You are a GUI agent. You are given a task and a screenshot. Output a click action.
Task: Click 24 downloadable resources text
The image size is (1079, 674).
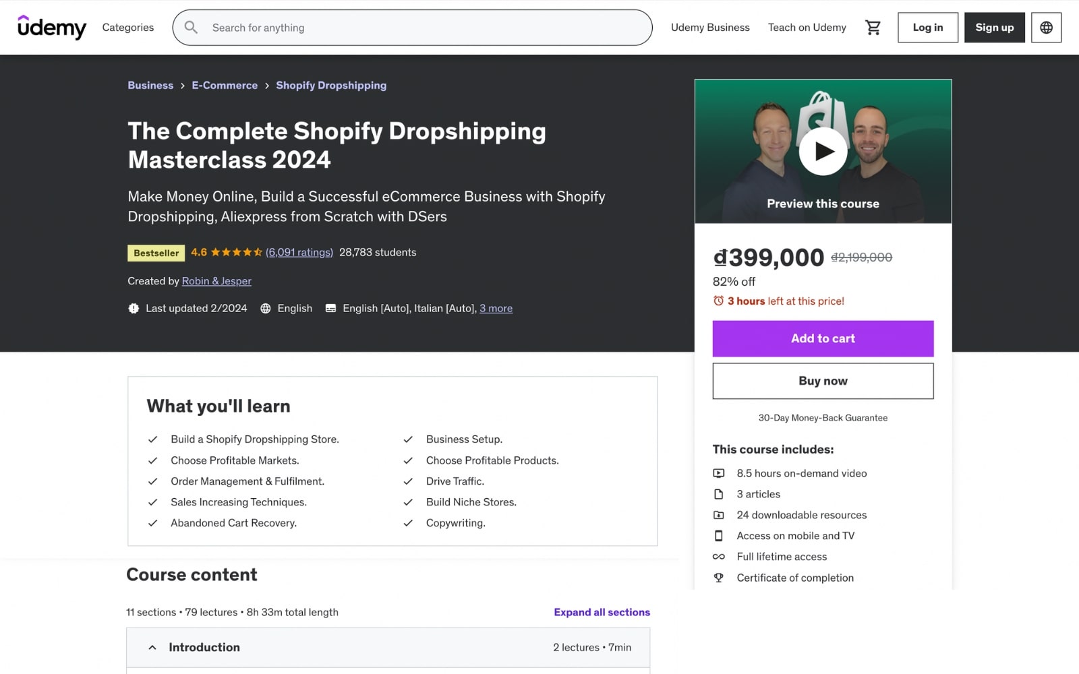tap(802, 515)
